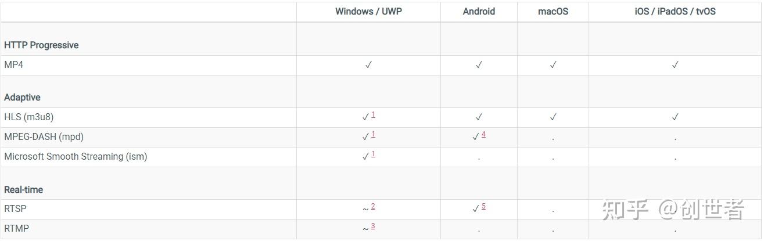Open footnote 1 in the HLS (m3u8) row
Screen dimensions: 764x241
[x=373, y=115]
